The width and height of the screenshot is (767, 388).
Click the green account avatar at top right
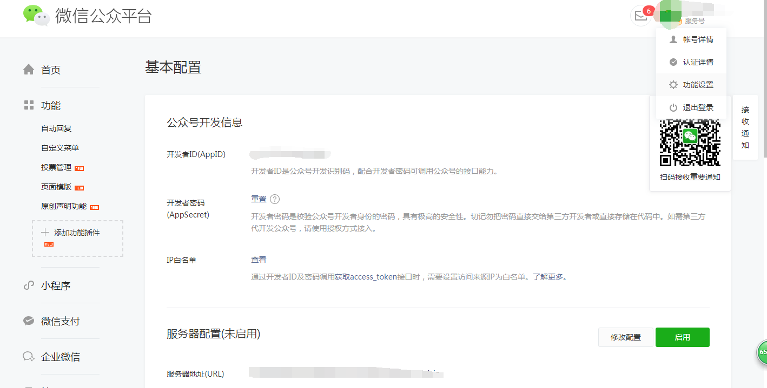point(670,16)
